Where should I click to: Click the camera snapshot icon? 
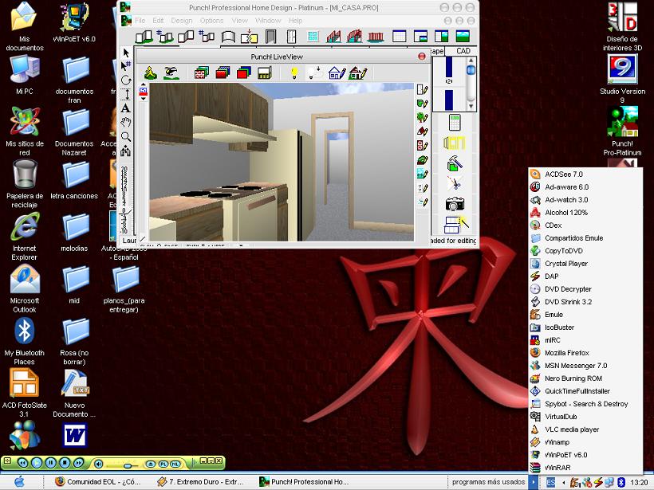[x=455, y=204]
